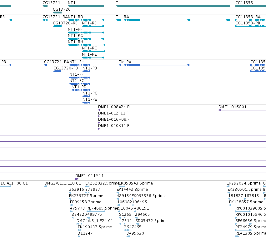This screenshot has height=238, width=266.
Task: Click the NT1-RE transcript label
Action: [89, 54]
